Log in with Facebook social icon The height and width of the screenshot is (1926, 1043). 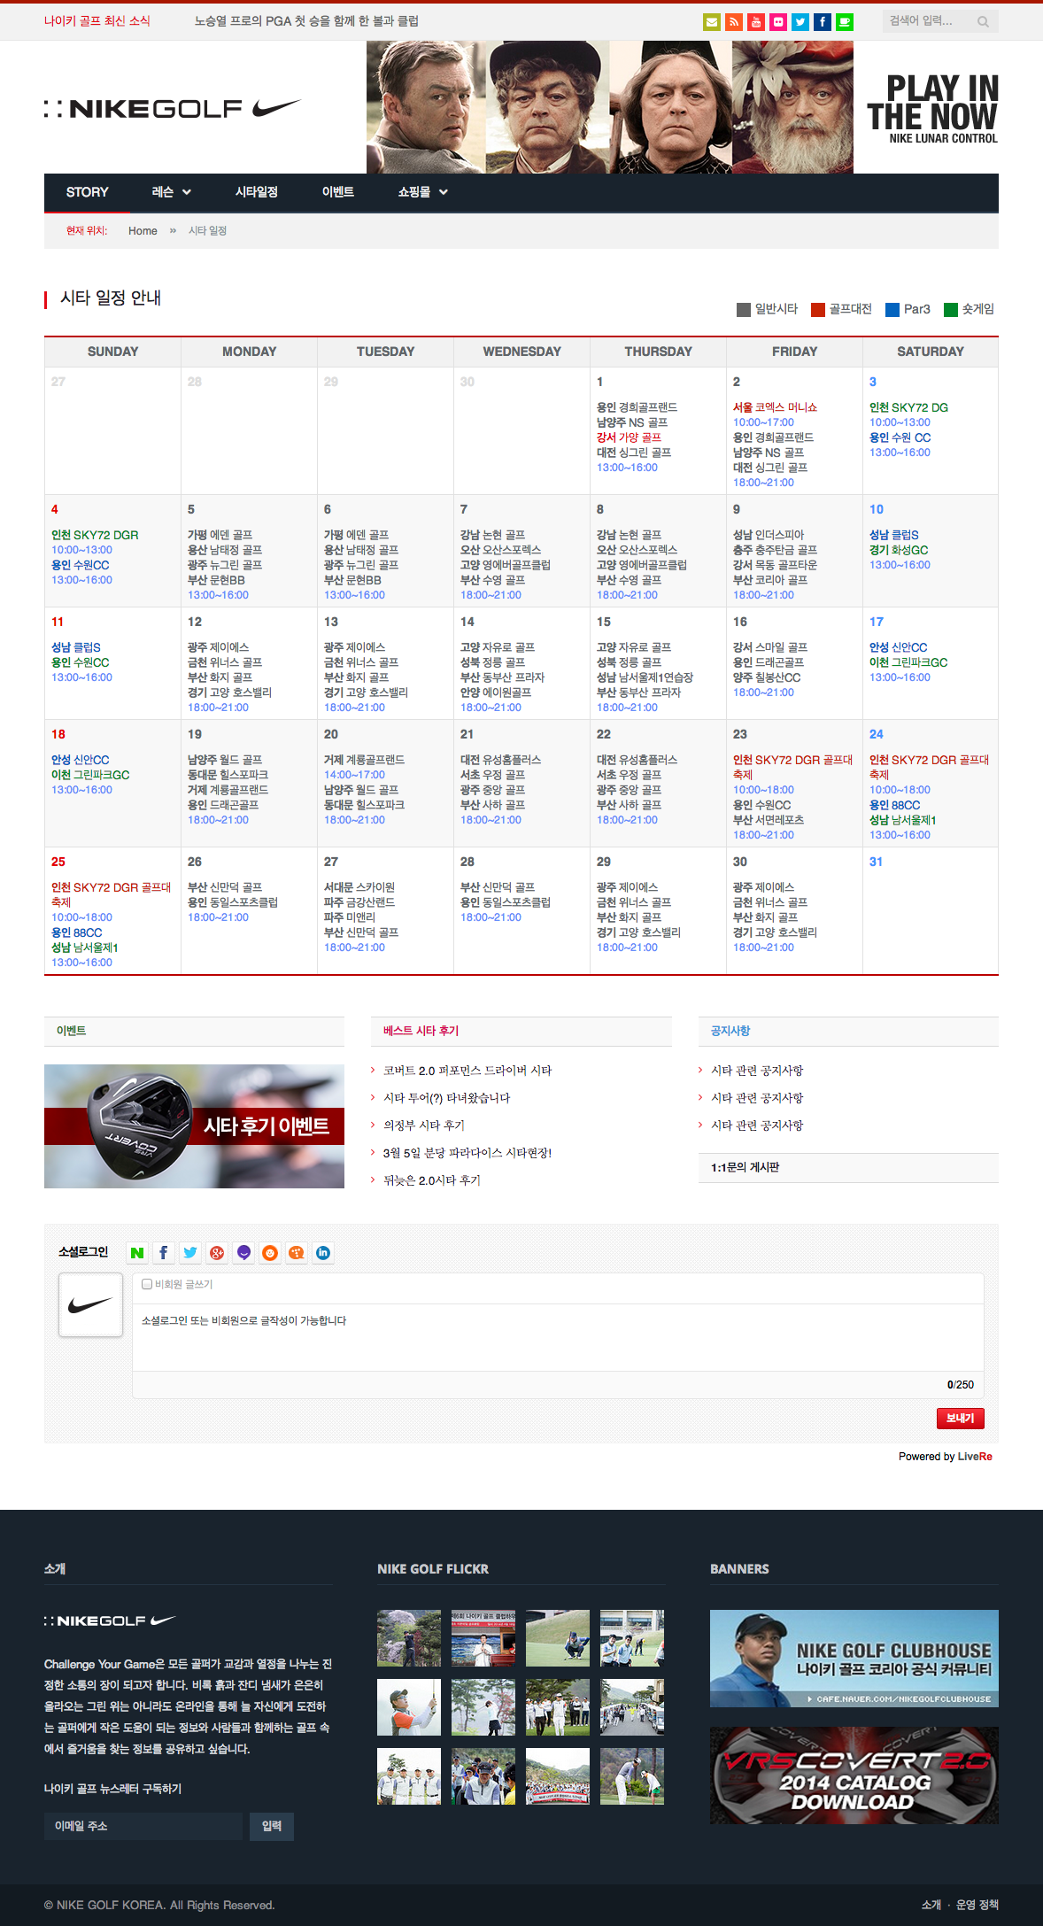[164, 1252]
